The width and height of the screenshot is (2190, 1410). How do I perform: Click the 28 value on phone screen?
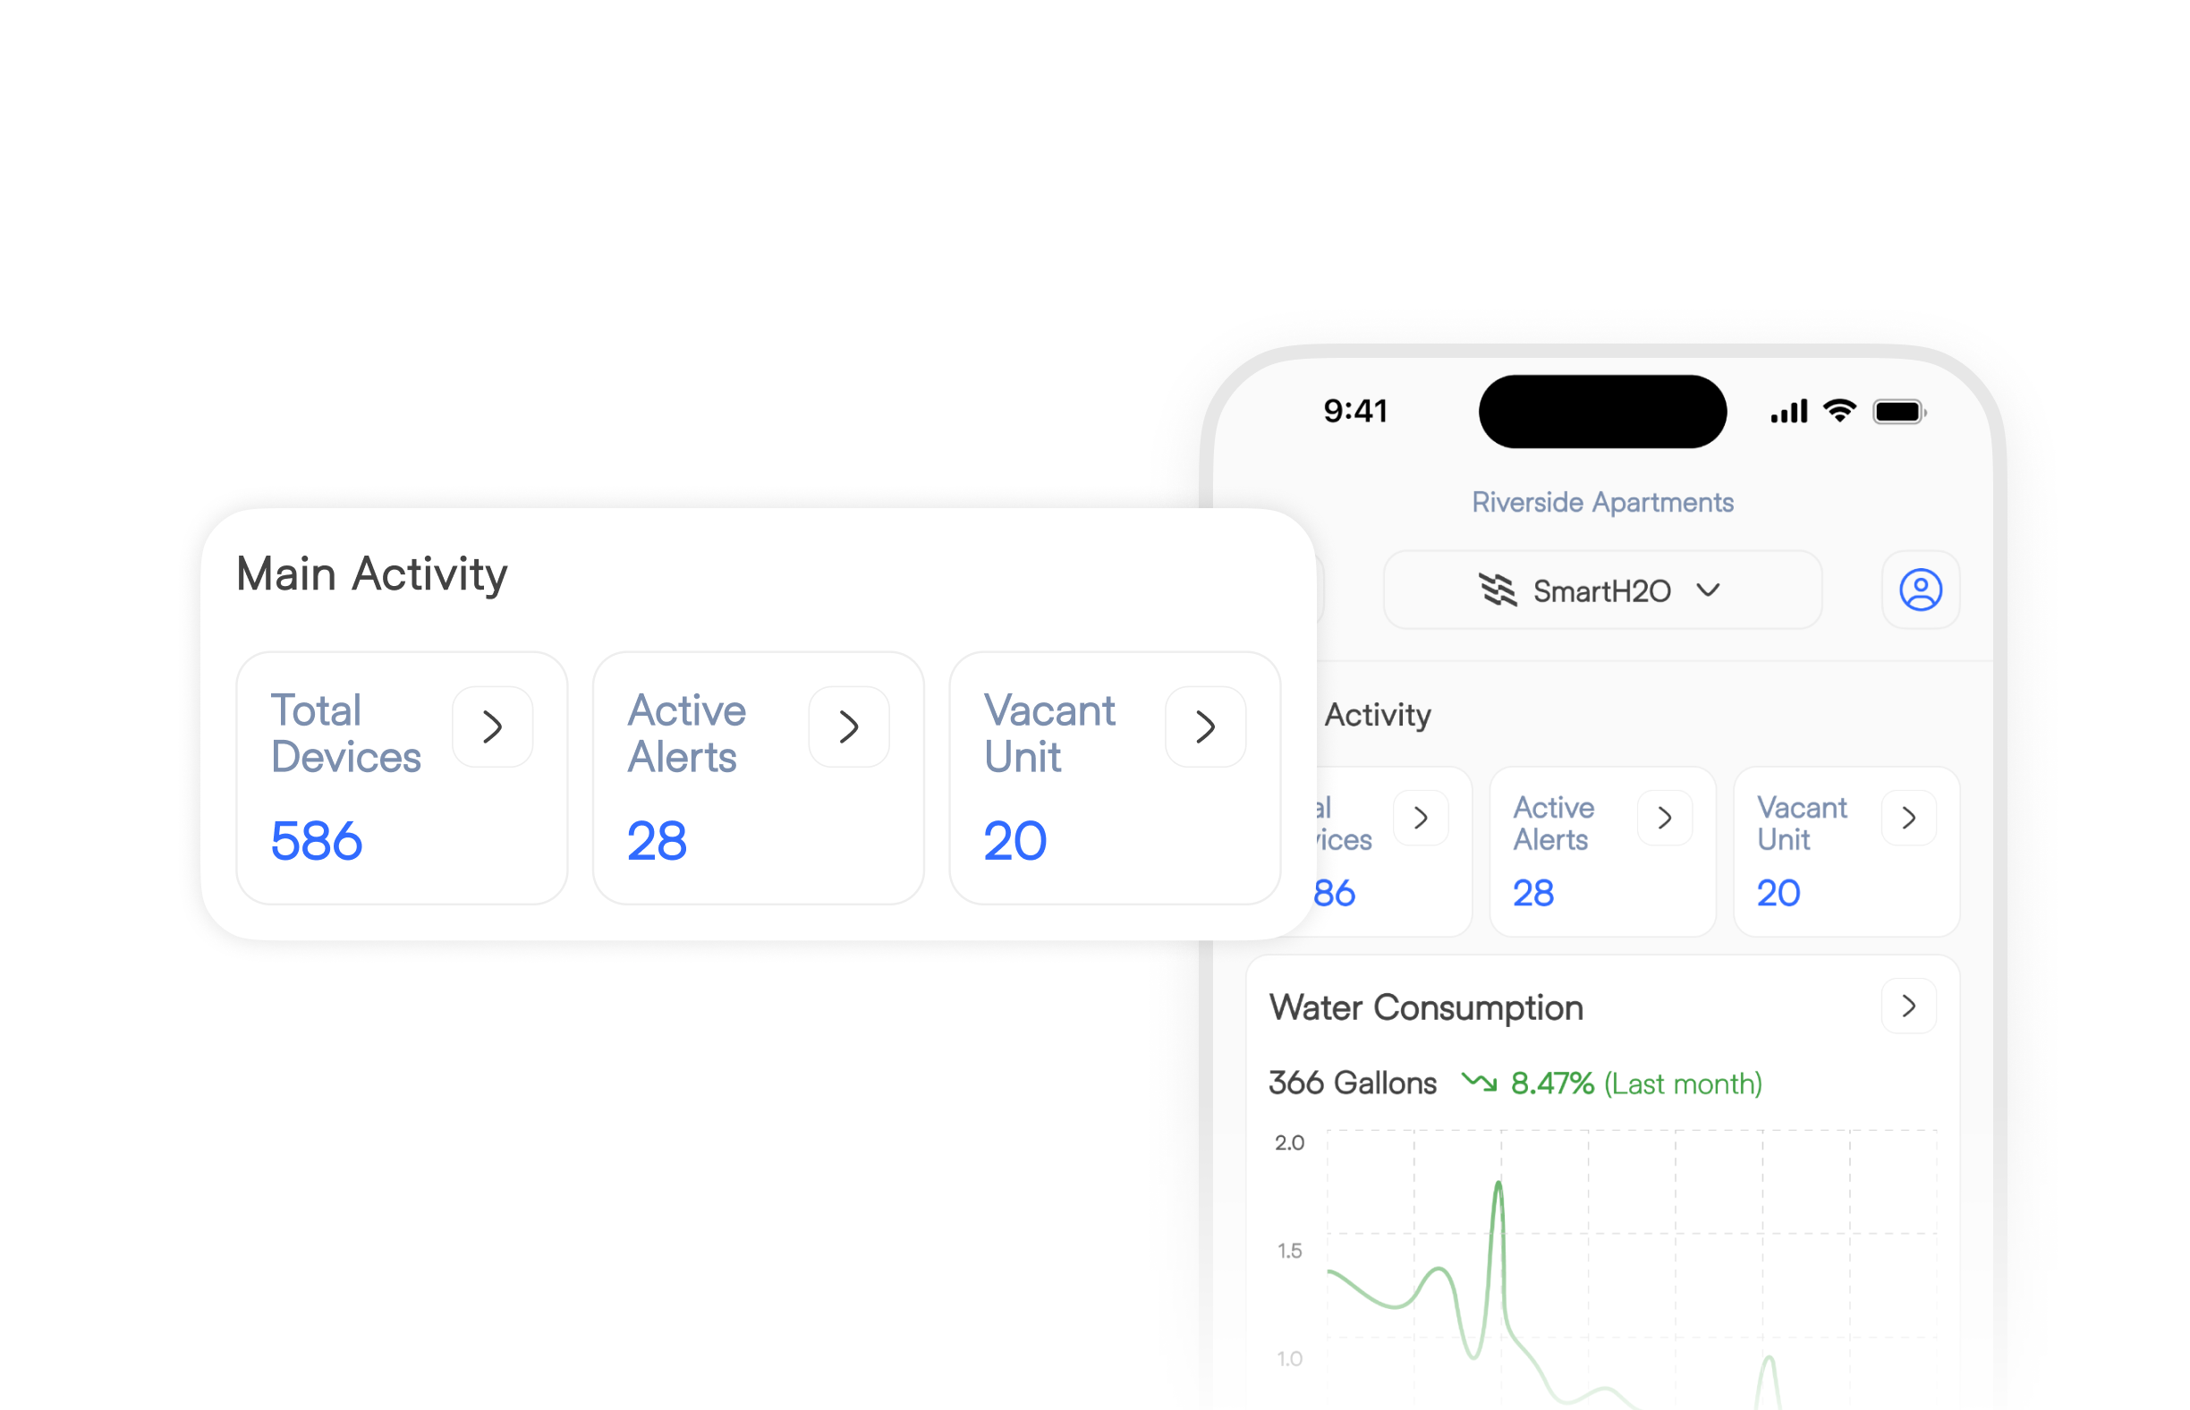(x=1532, y=892)
